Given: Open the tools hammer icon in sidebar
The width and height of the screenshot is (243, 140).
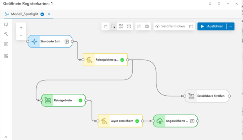Looking at the screenshot, I should click(6, 34).
